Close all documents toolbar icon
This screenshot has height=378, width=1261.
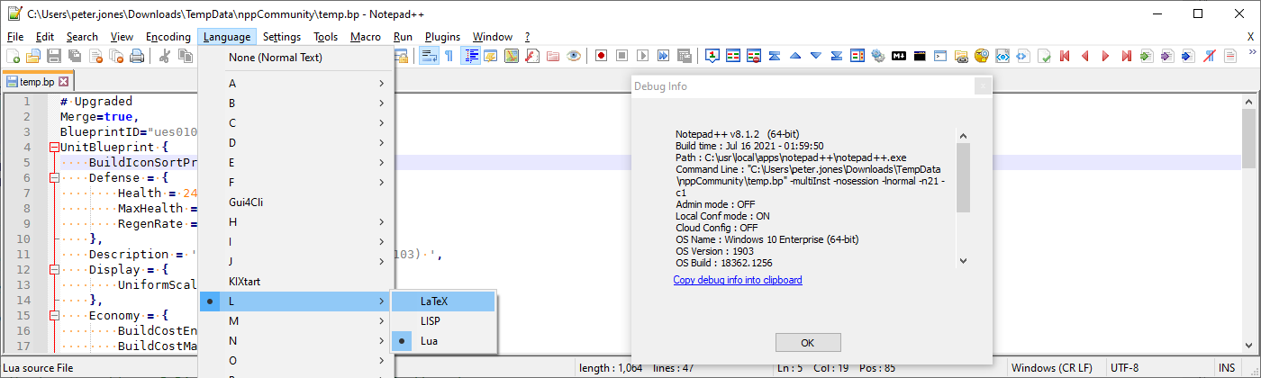point(116,56)
